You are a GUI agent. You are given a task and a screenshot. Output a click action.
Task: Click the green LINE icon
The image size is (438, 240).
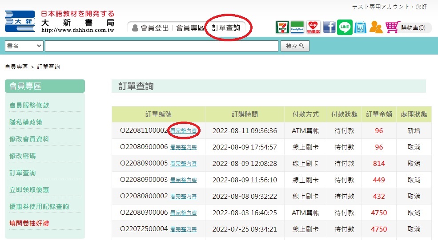(x=345, y=28)
